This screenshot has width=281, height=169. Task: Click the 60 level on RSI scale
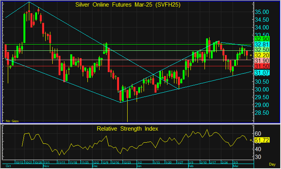pos(258,133)
